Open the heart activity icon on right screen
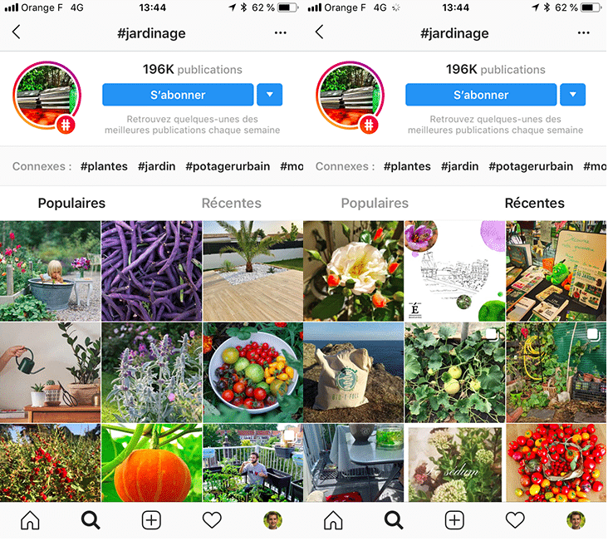 coord(515,520)
